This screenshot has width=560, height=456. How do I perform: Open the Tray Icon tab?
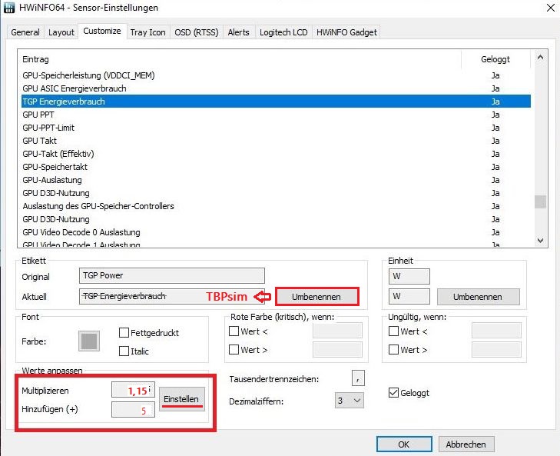tap(147, 32)
